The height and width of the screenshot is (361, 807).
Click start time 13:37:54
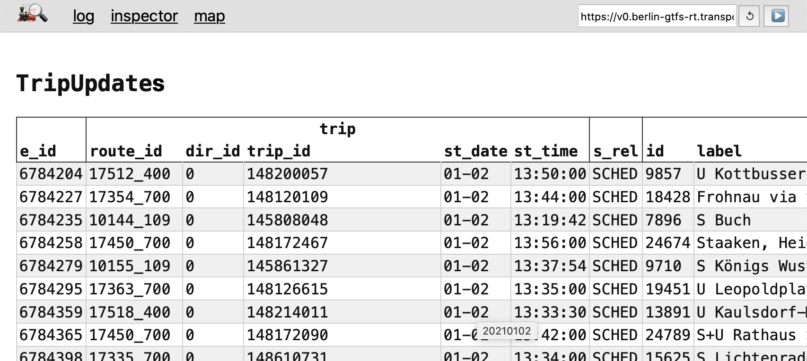click(x=550, y=266)
